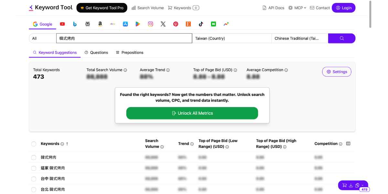
Task: Expand the MCP menu
Action: point(297,8)
